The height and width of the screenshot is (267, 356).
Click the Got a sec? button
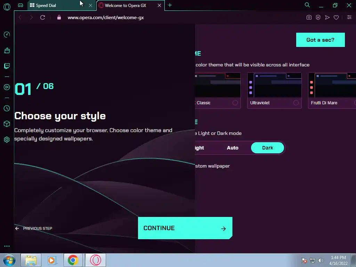coord(320,40)
